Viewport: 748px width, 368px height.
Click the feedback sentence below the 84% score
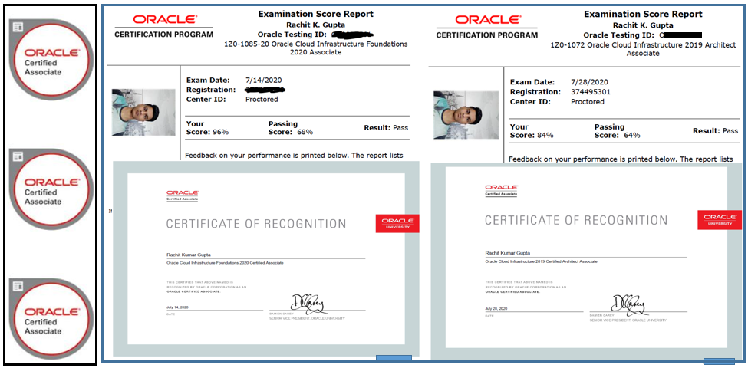621,159
